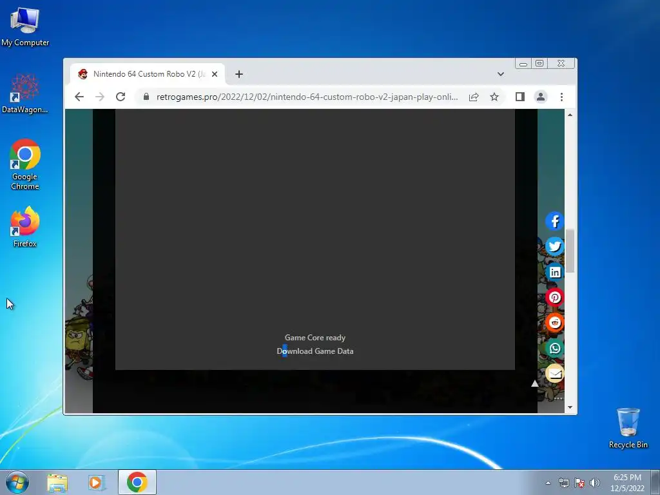
Task: Share the page on LinkedIn
Action: pos(554,272)
